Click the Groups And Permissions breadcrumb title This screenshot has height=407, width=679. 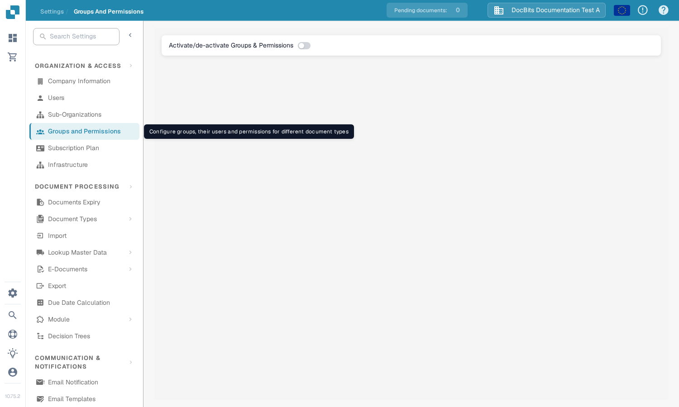tap(109, 12)
